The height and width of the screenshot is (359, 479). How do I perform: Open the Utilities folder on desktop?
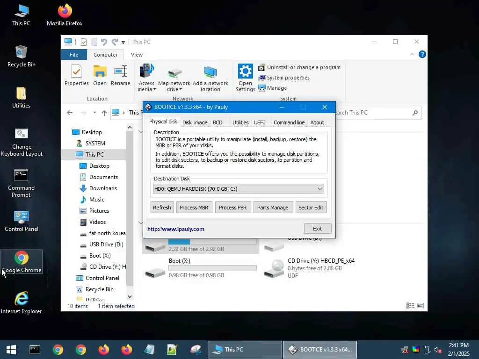coord(21,97)
